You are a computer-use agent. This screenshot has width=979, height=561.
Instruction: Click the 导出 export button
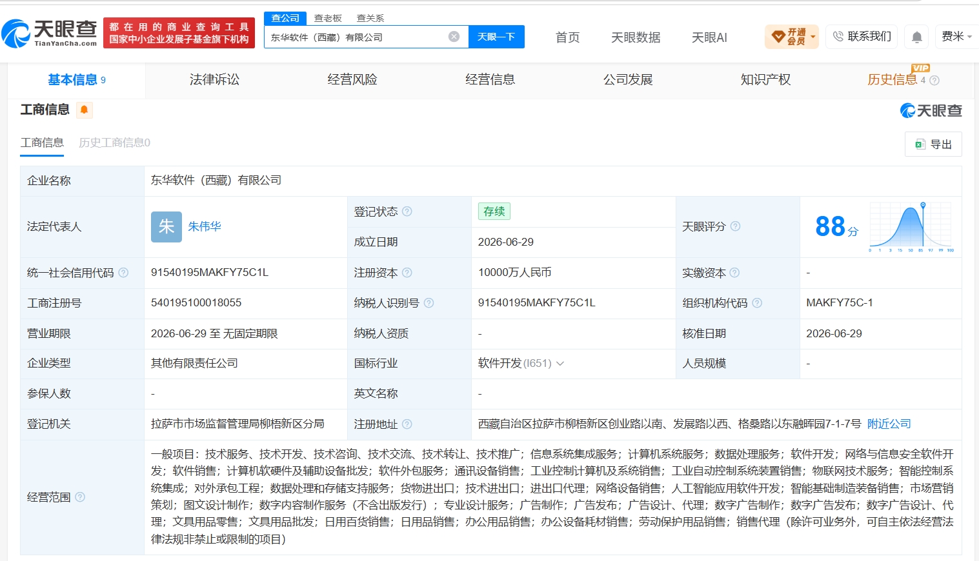click(x=933, y=144)
